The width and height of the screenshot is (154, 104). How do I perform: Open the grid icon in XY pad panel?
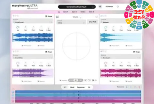(58, 17)
